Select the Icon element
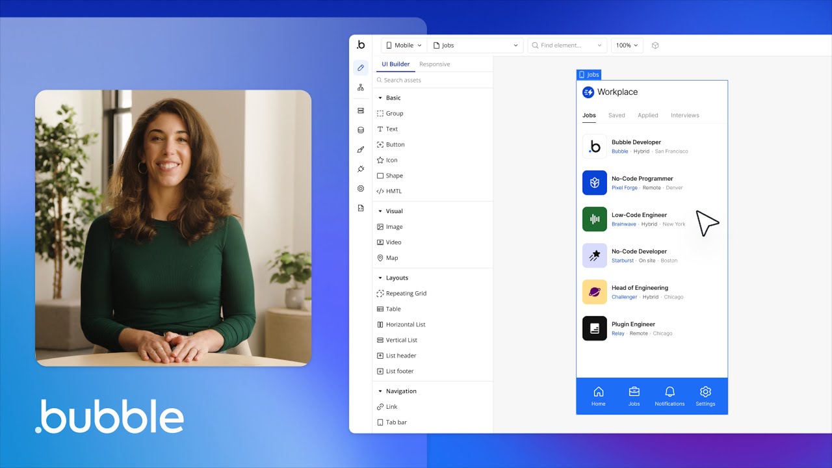832x468 pixels. click(387, 160)
